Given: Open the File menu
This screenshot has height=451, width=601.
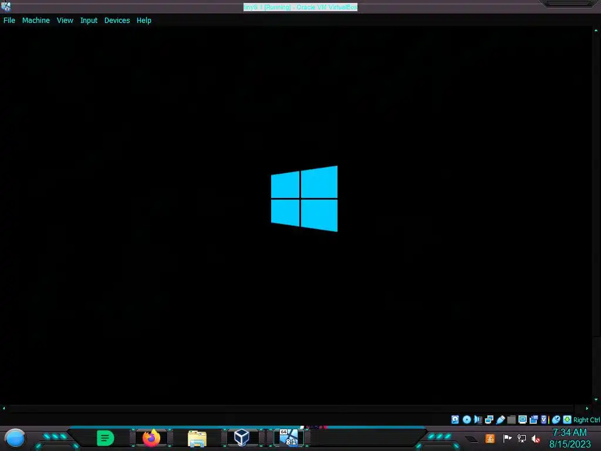Looking at the screenshot, I should pos(9,21).
